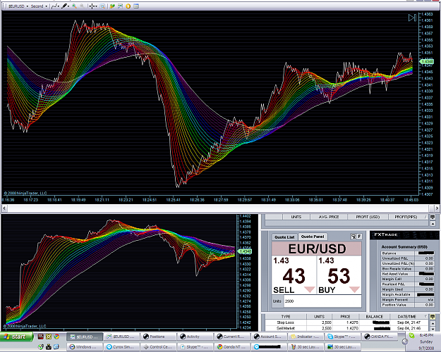Click the green system tray icon
441x352 pixels.
[412, 335]
